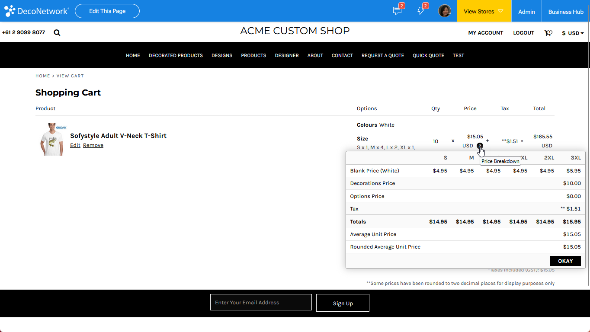Click the Logout link

[x=523, y=33]
